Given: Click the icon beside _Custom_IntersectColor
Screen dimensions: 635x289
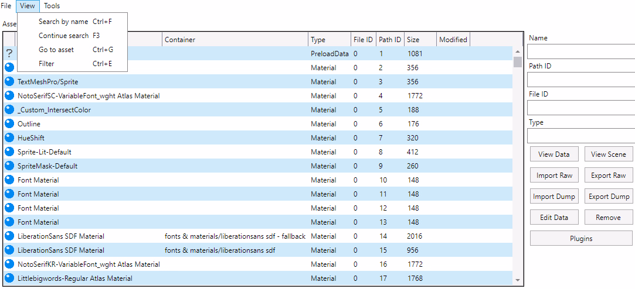Looking at the screenshot, I should coord(9,110).
